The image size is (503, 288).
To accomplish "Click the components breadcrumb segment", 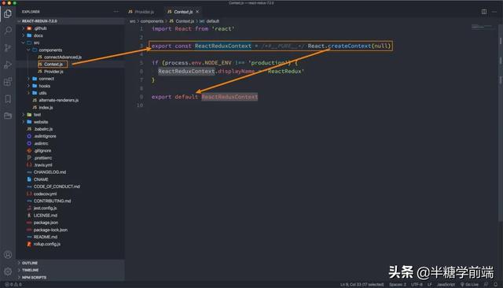I will 152,21.
